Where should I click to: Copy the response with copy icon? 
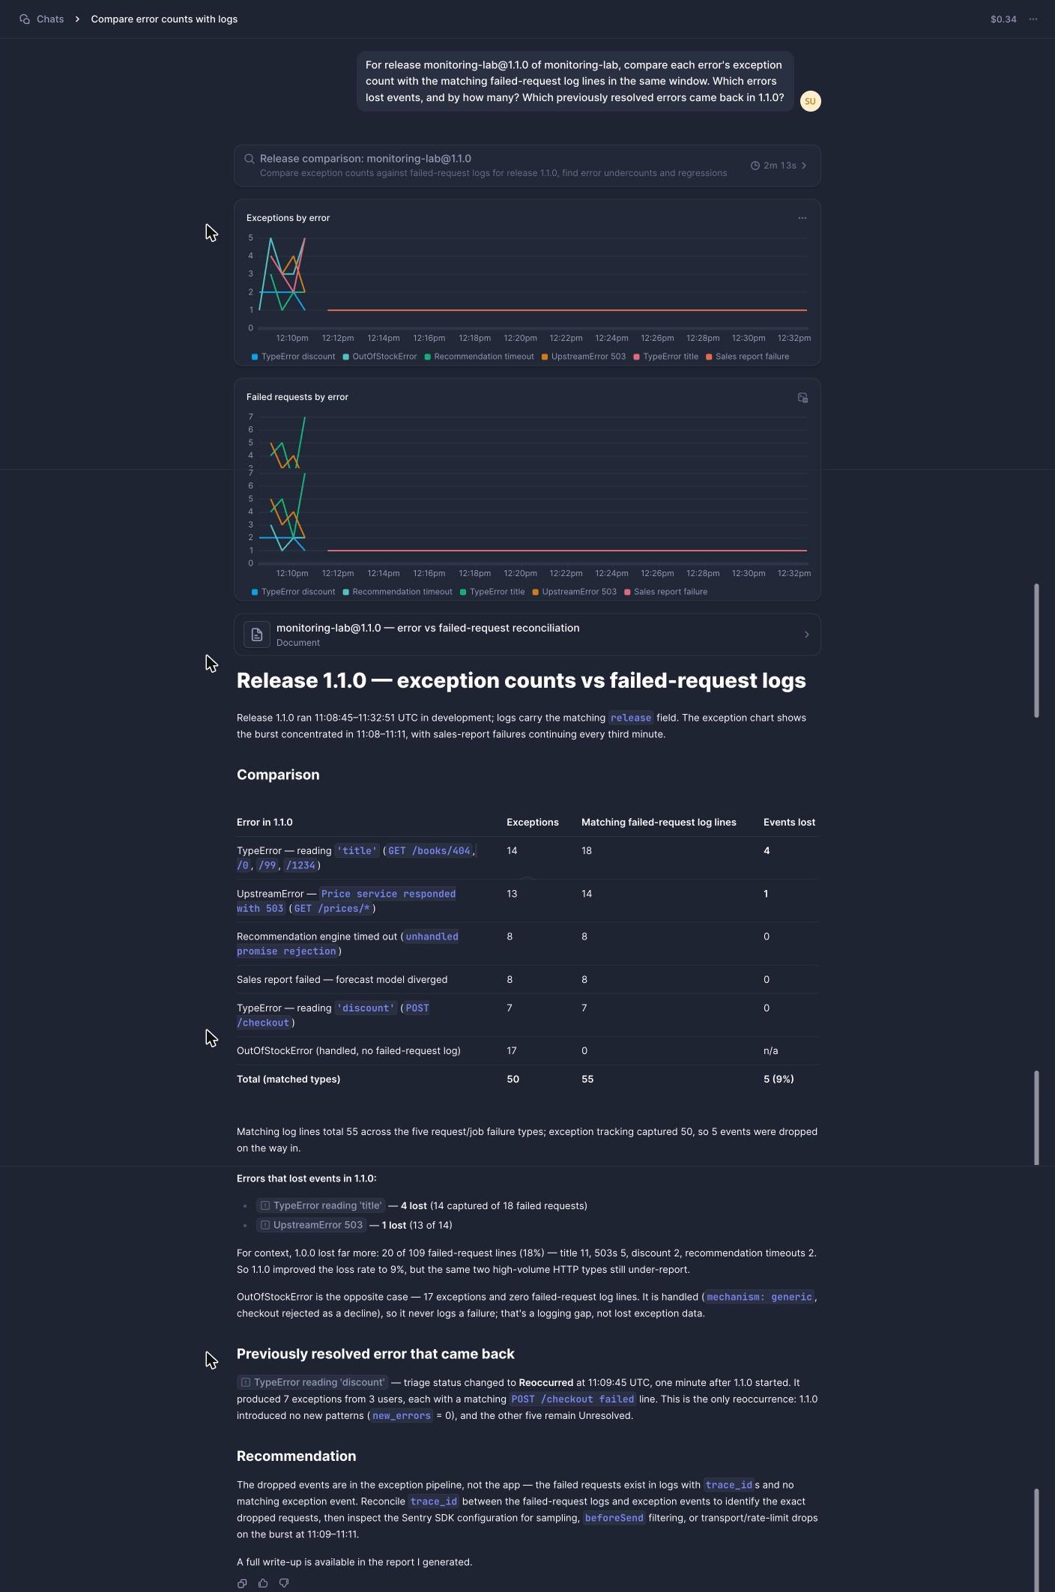(x=242, y=1583)
